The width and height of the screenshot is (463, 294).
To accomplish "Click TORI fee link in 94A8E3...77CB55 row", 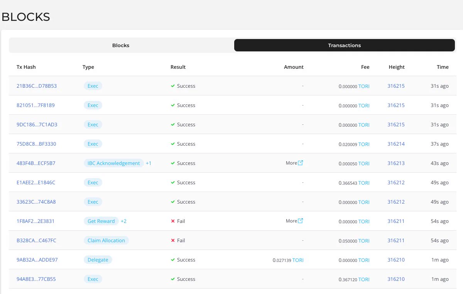I will tap(364, 279).
